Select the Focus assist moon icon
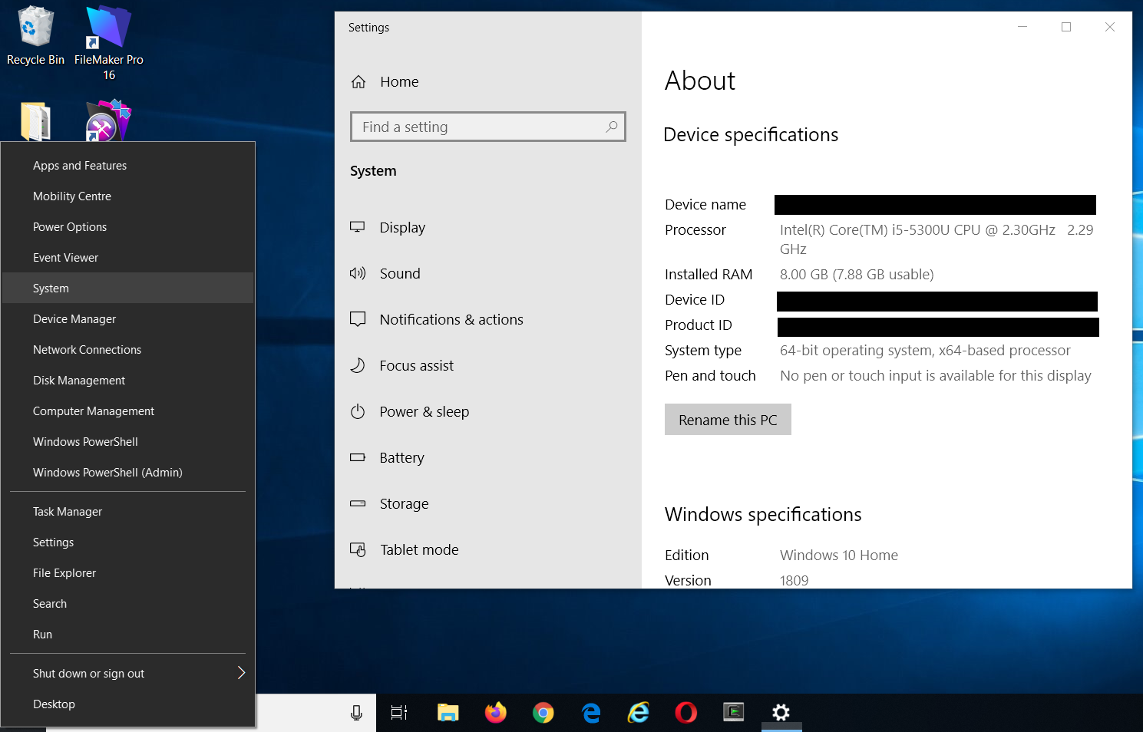The image size is (1143, 732). [x=358, y=366]
